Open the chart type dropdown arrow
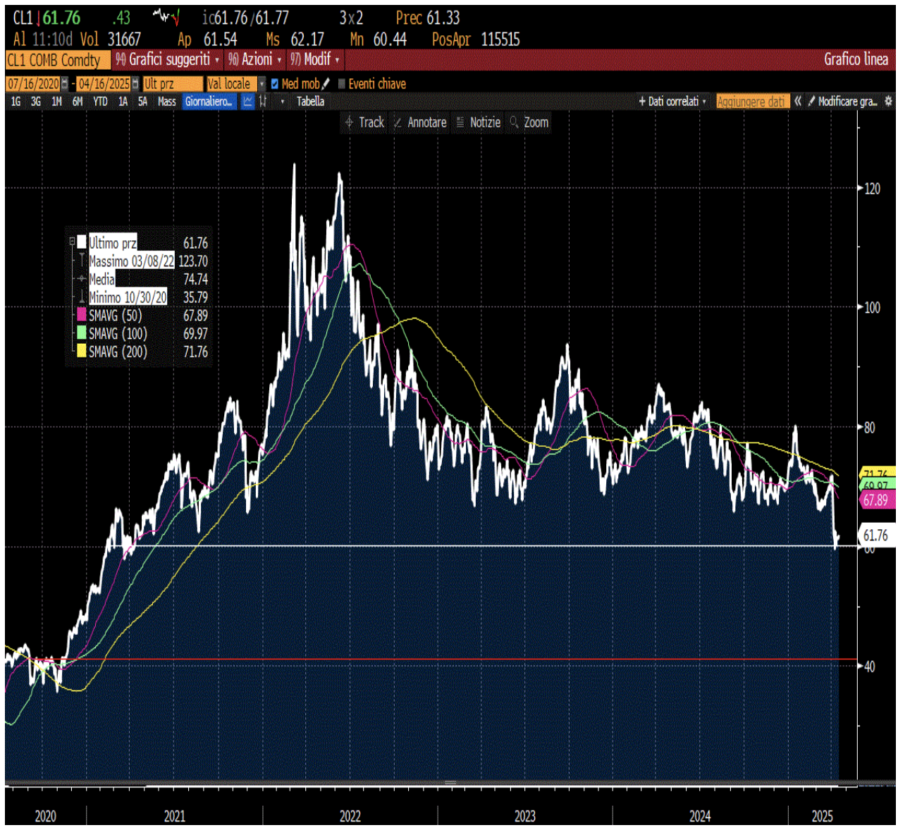Screen dimensions: 898x830 [x=283, y=101]
